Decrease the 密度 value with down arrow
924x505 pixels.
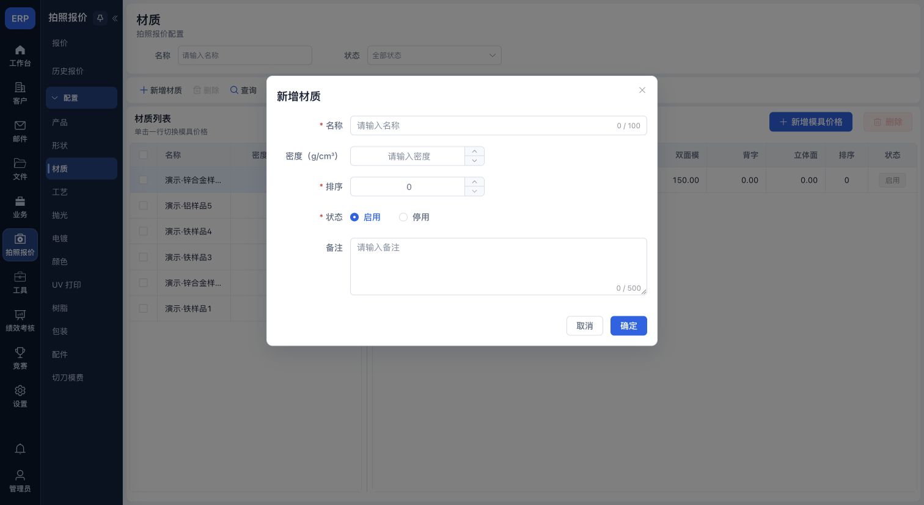click(474, 161)
